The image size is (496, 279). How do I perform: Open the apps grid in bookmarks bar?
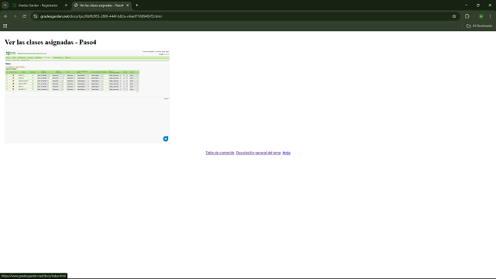5,26
